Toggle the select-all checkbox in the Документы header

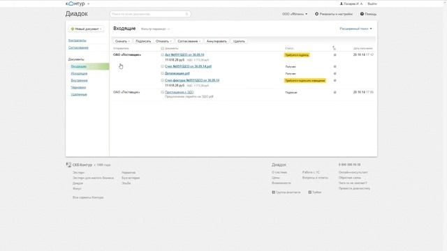point(163,48)
